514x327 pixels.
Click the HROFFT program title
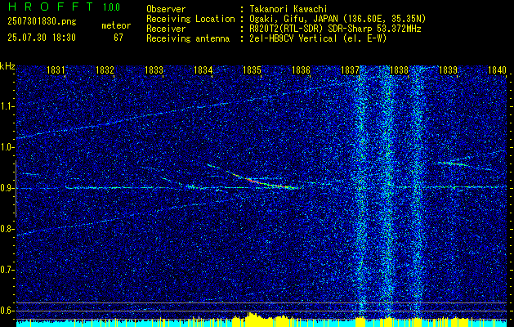[x=51, y=7]
